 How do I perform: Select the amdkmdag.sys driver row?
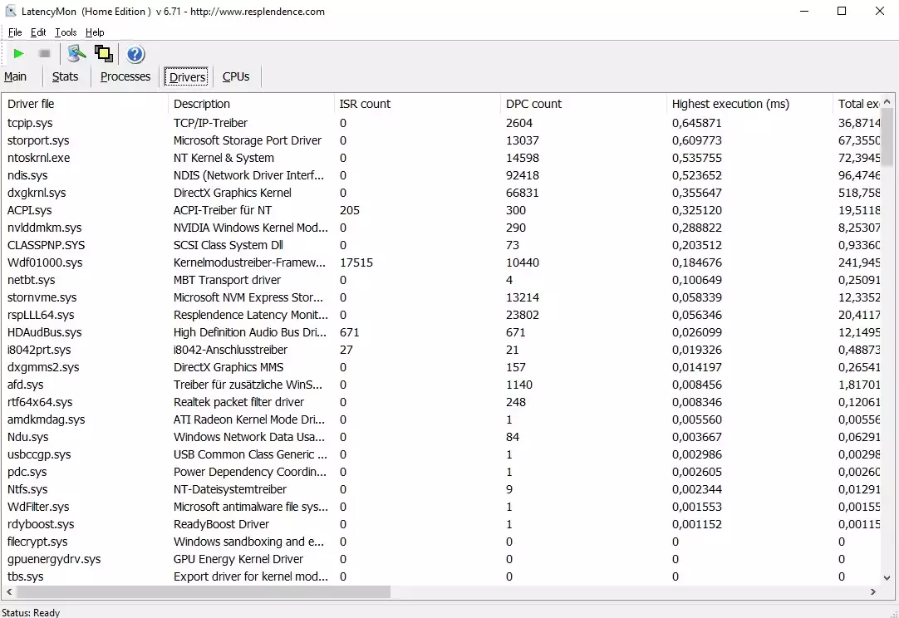(x=441, y=420)
